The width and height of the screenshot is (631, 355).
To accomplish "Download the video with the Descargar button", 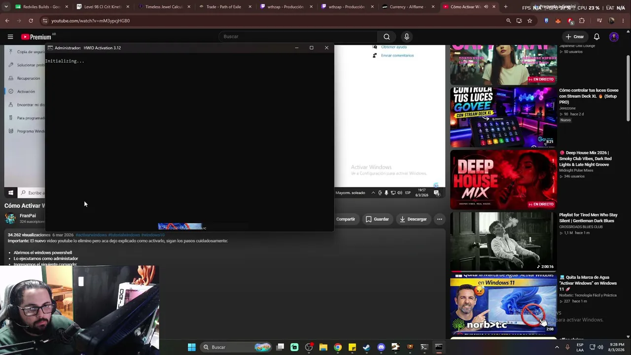I will (413, 219).
